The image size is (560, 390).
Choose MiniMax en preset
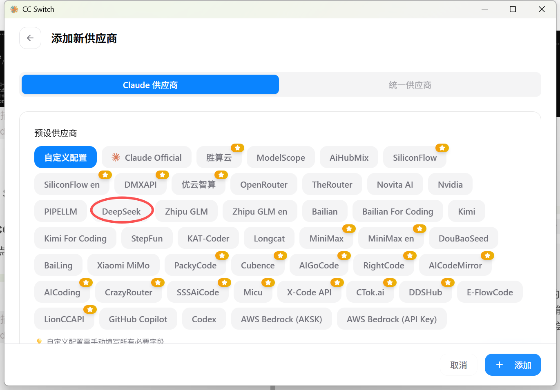[x=391, y=238]
